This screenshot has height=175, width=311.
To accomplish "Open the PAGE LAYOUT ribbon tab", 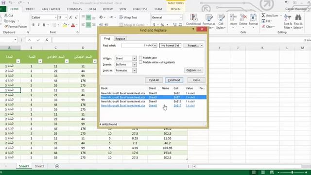I will (x=51, y=9).
